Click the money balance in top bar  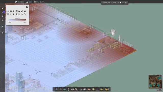pos(20,2)
